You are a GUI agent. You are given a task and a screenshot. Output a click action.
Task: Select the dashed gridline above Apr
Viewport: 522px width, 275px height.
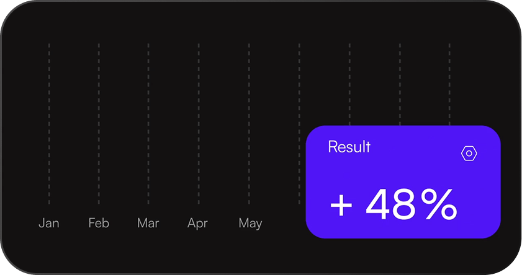click(x=199, y=124)
